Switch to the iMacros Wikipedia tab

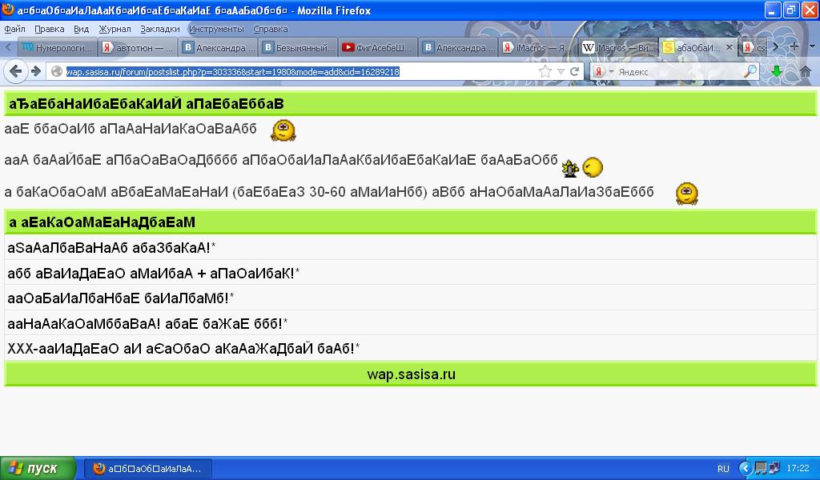pyautogui.click(x=618, y=47)
